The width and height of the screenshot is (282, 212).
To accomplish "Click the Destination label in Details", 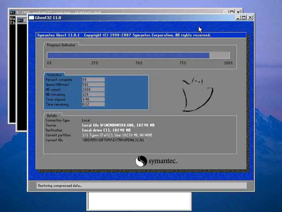I will (54, 130).
